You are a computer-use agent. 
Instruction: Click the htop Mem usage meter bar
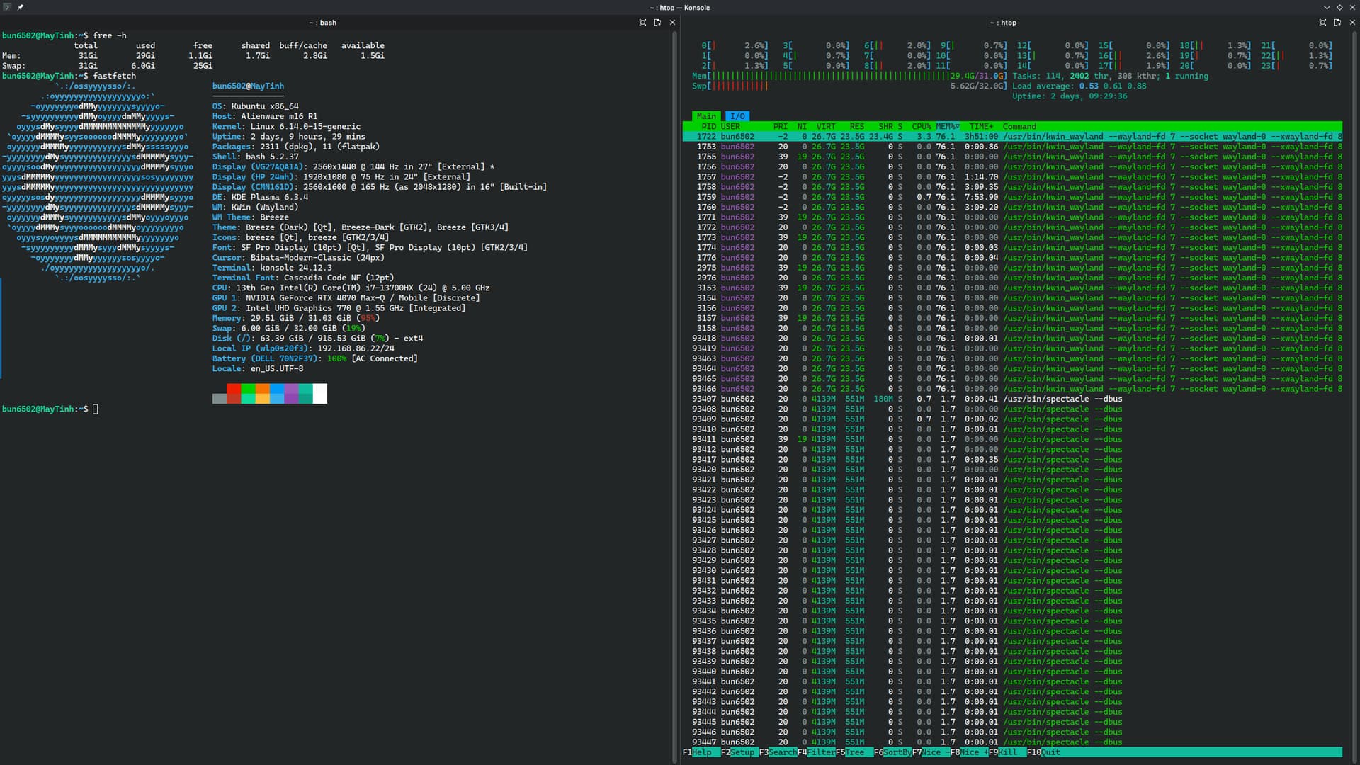[x=849, y=76]
